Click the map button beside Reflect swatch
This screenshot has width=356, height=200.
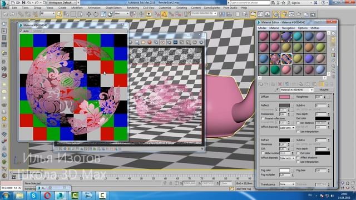point(293,106)
